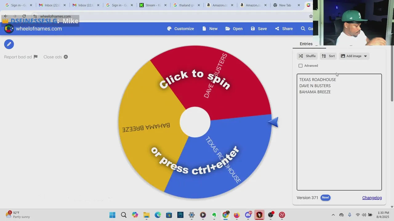Click inside the entries text box
394x221 pixels.
(x=339, y=132)
